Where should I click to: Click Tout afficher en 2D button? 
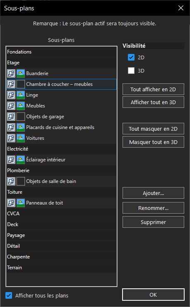(x=153, y=89)
